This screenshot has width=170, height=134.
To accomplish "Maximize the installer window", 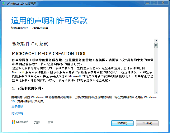I will click(x=154, y=3).
